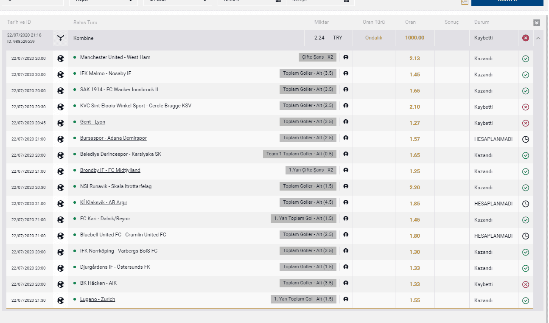The image size is (549, 323).
Task: Click the red lost icon on Kombine row
Action: click(526, 38)
